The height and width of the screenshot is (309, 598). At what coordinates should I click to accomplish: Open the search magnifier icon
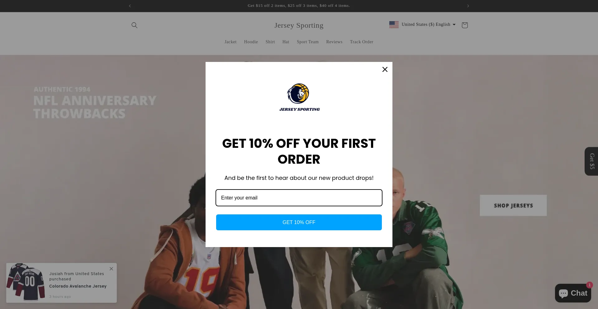(134, 25)
